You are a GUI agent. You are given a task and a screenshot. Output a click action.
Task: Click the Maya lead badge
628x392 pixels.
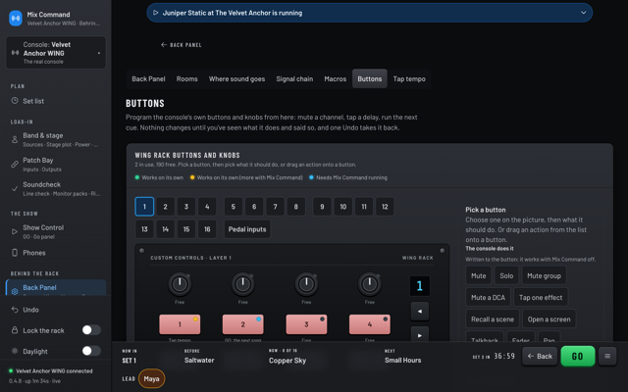pyautogui.click(x=151, y=378)
